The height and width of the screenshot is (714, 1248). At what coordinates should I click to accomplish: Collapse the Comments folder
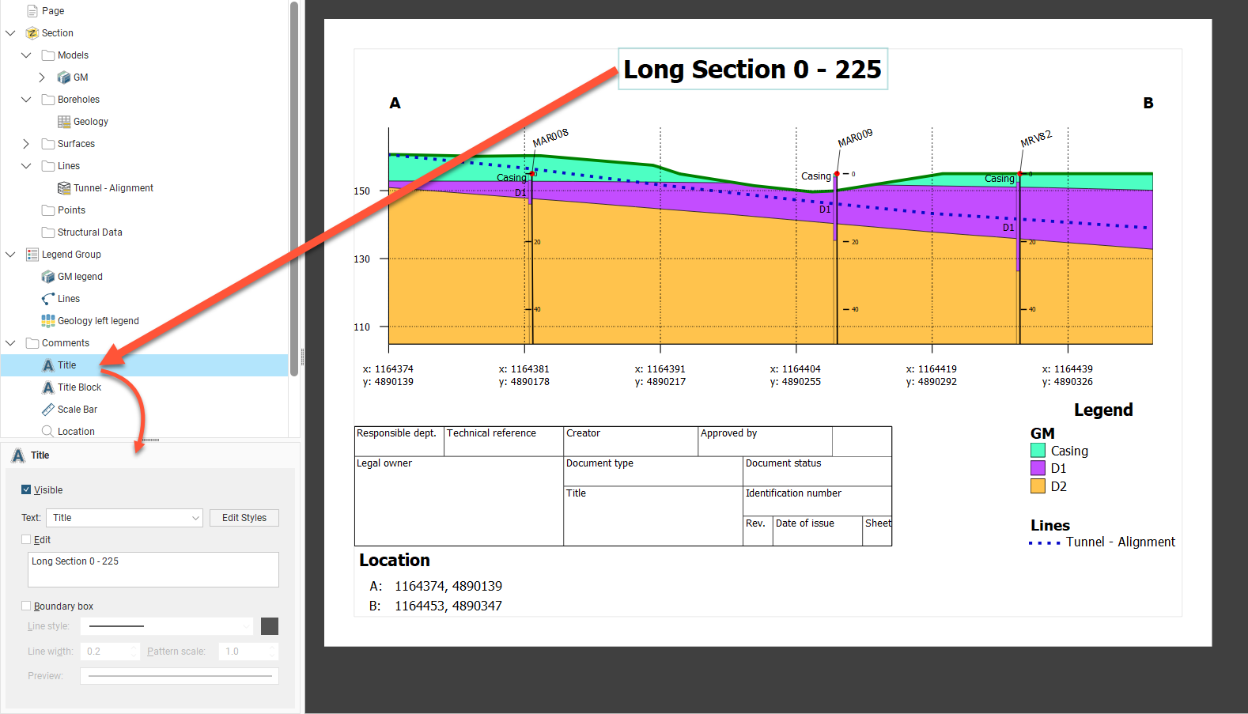(x=10, y=343)
